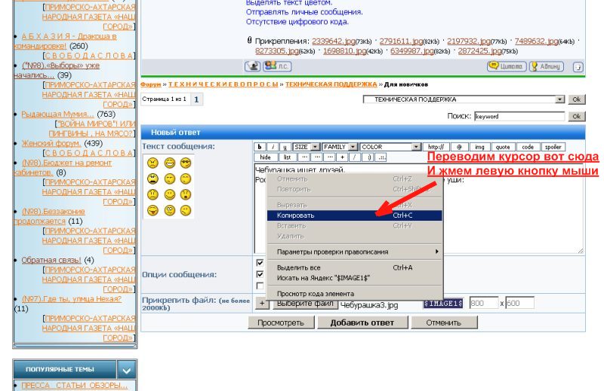Open the COLOR text color dropdown
Viewport: 604px width, 391px height.
point(390,147)
